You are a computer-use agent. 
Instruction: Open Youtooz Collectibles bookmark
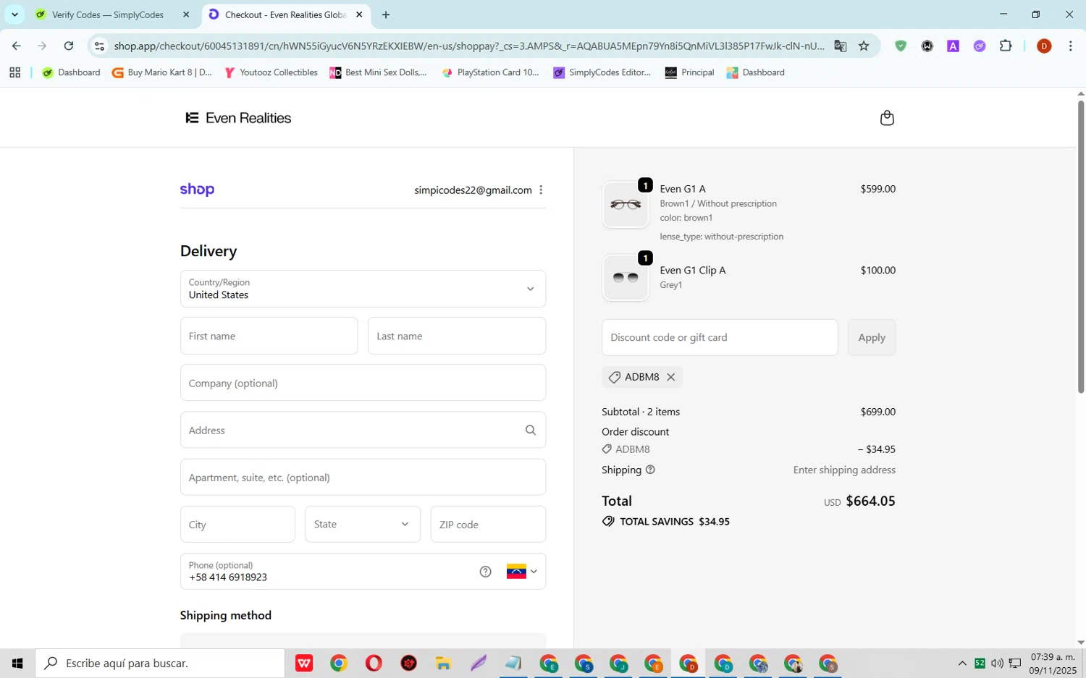click(271, 72)
